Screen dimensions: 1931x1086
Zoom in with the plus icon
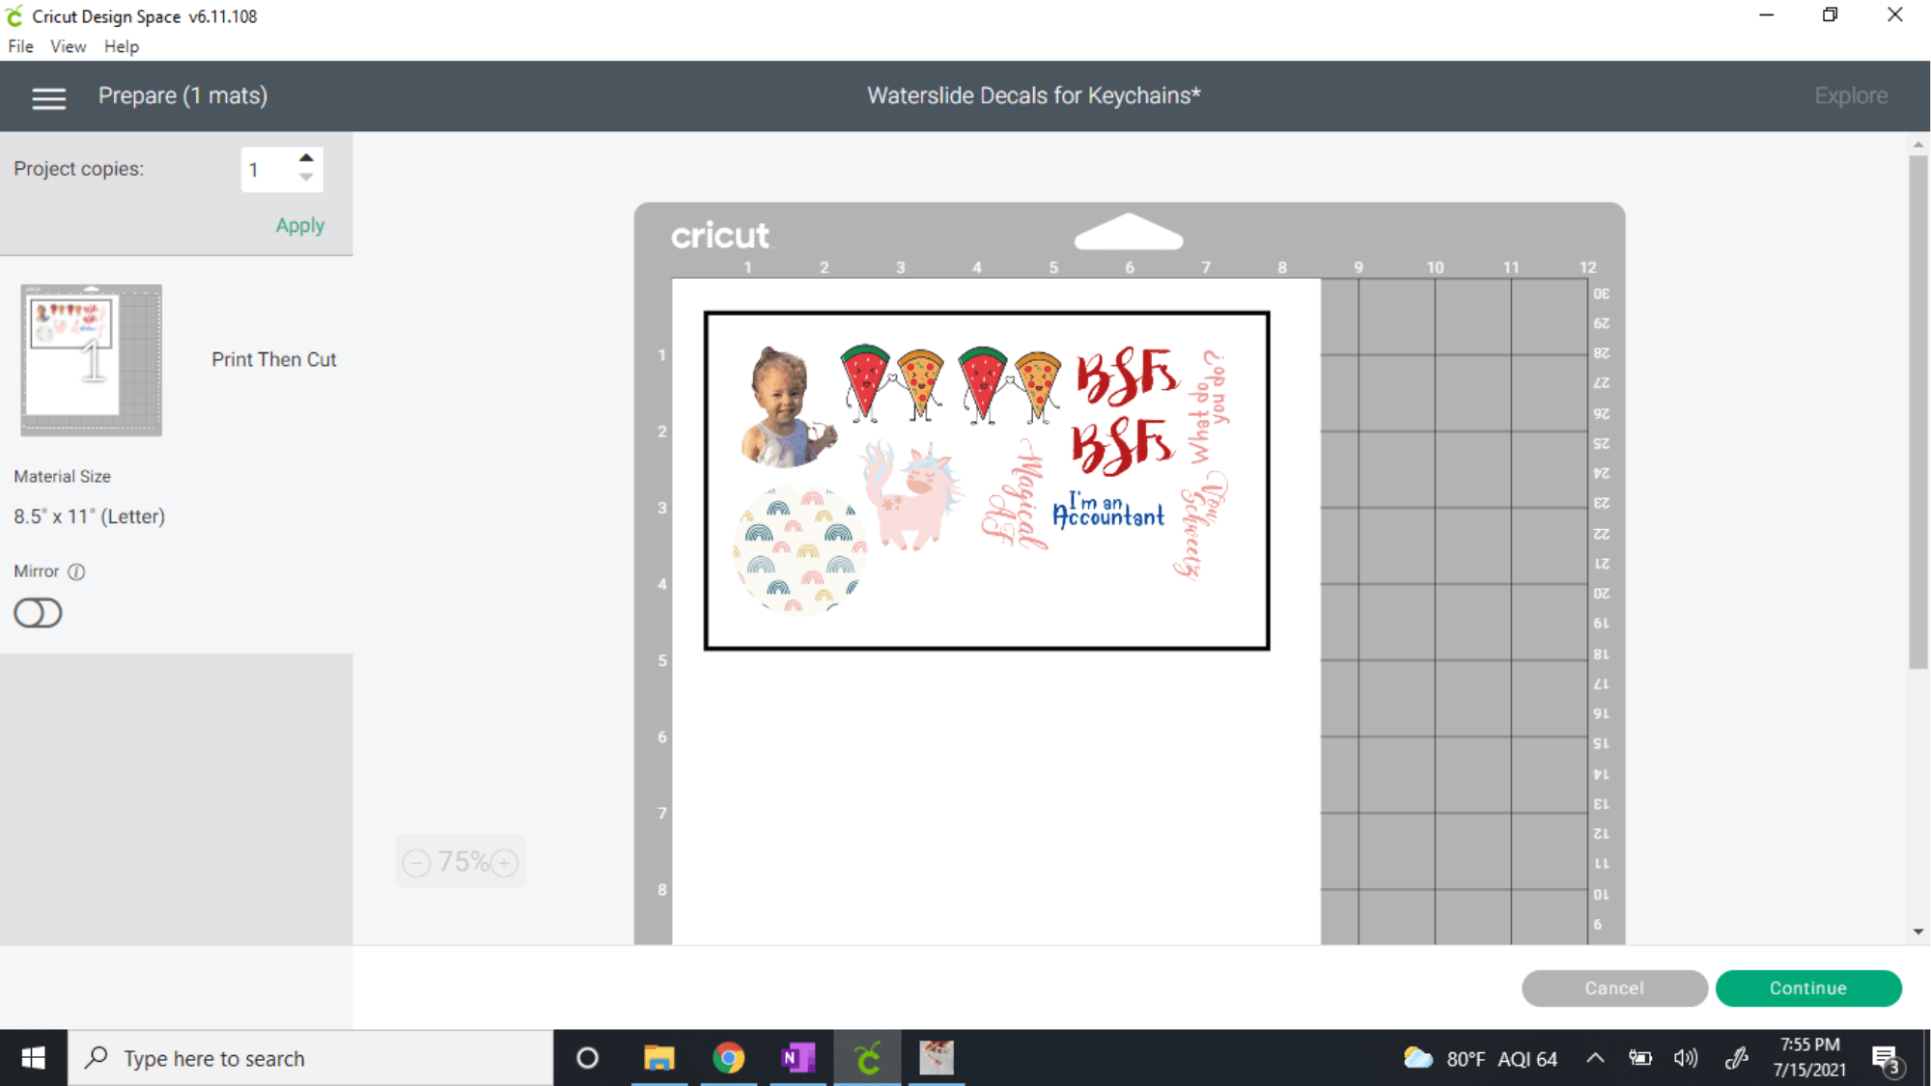click(505, 862)
